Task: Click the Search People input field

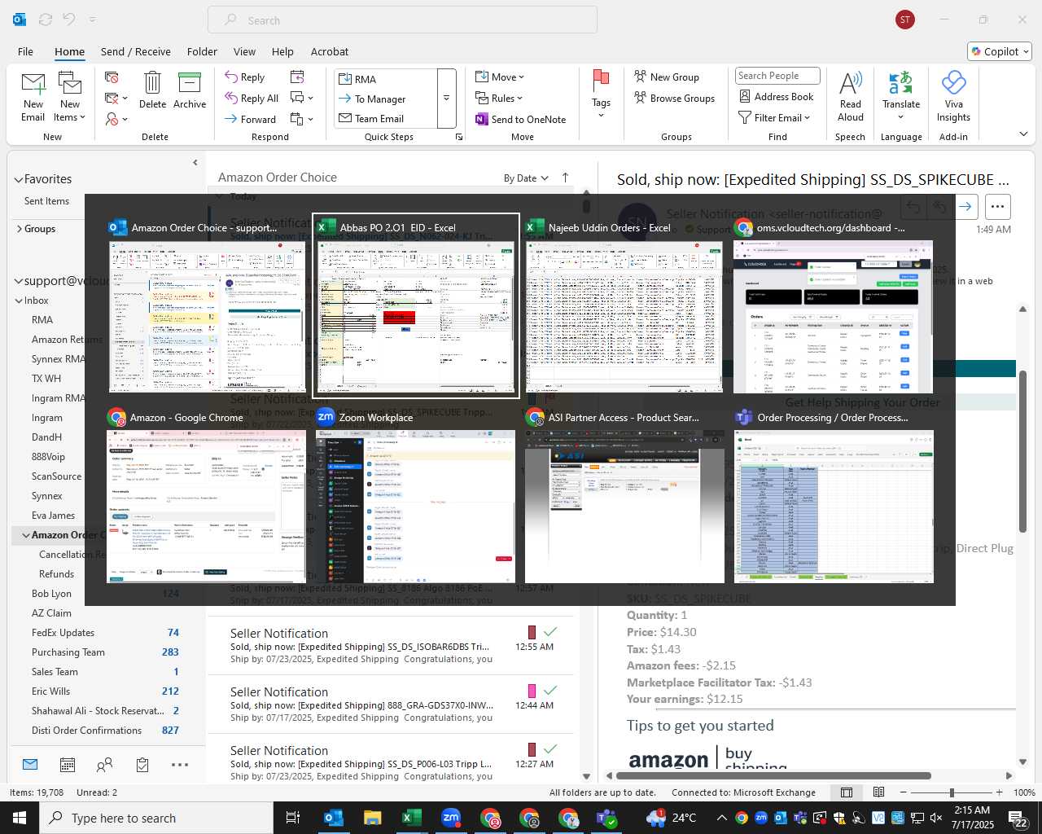Action: coord(777,76)
